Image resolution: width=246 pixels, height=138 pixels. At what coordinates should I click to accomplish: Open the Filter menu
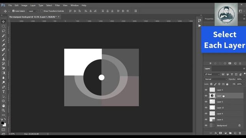[57, 5]
